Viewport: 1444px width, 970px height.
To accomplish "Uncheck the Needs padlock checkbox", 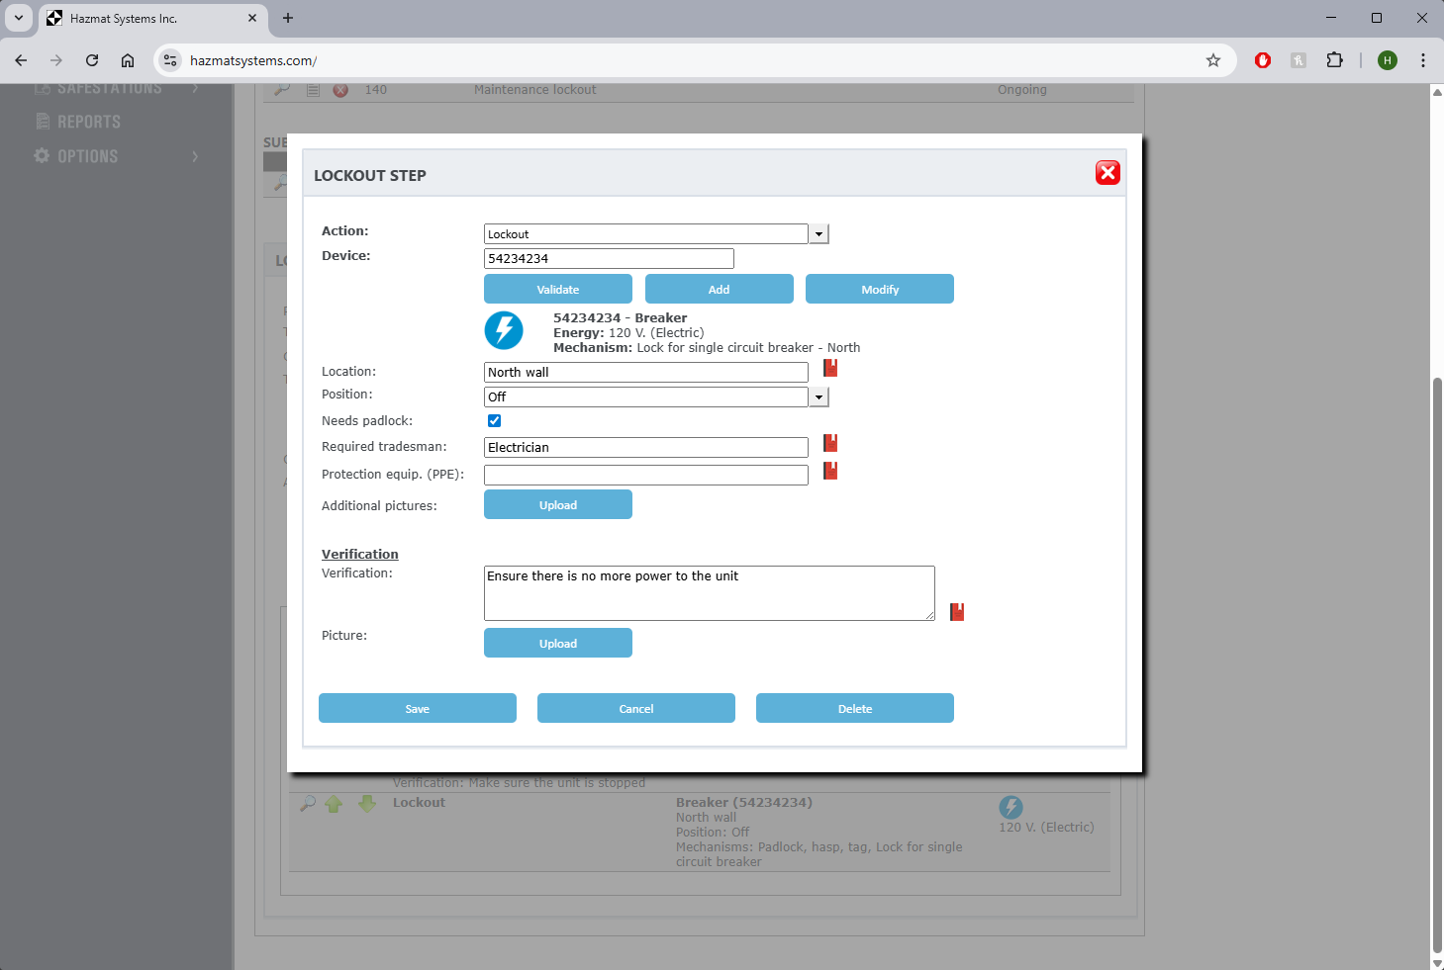I will [495, 421].
